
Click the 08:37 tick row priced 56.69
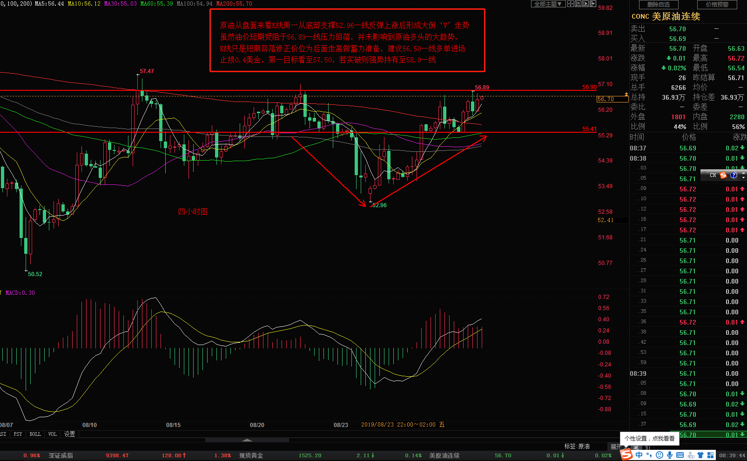click(688, 148)
